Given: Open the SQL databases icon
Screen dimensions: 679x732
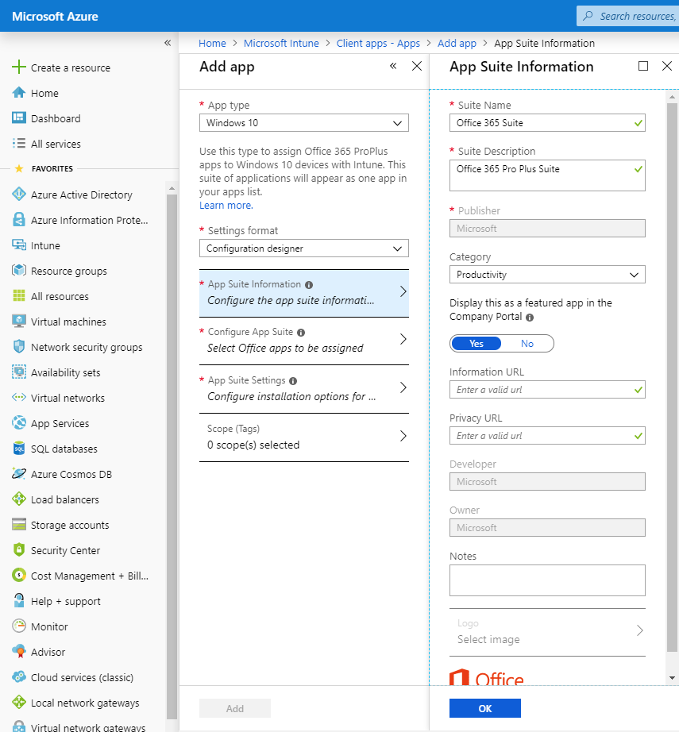Looking at the screenshot, I should (x=19, y=448).
